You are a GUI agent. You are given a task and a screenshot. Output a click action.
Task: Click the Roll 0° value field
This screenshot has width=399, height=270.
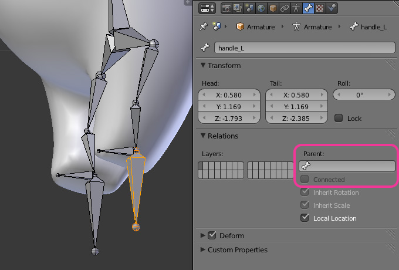pos(364,95)
